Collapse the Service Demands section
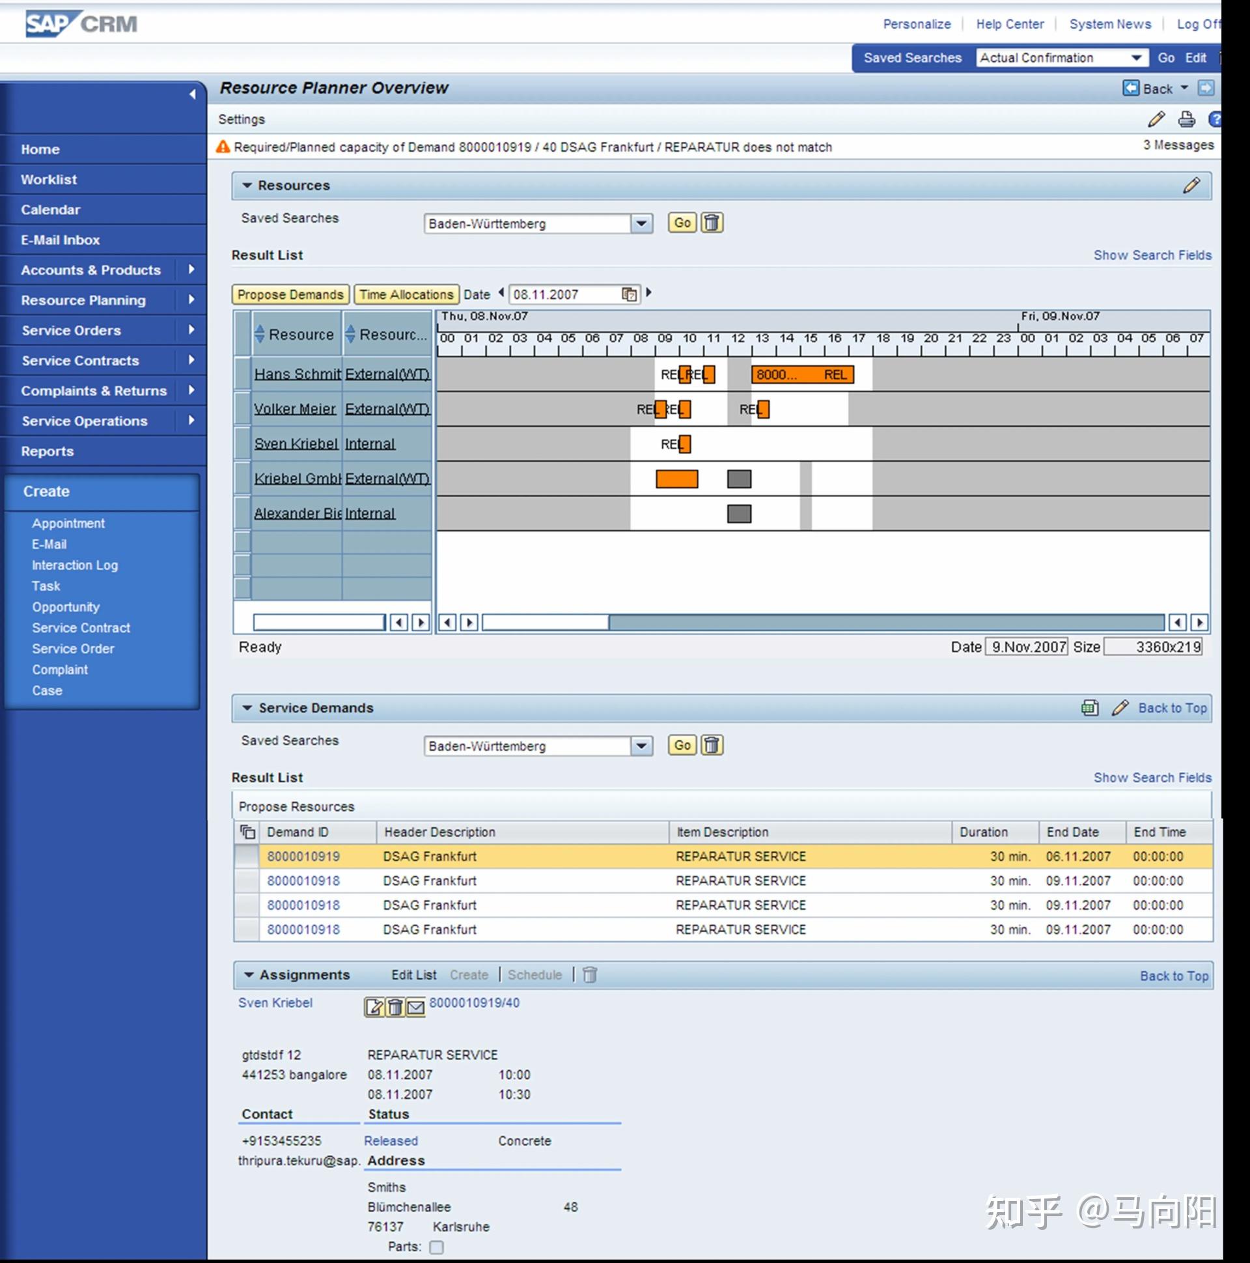This screenshot has width=1250, height=1263. coord(247,708)
